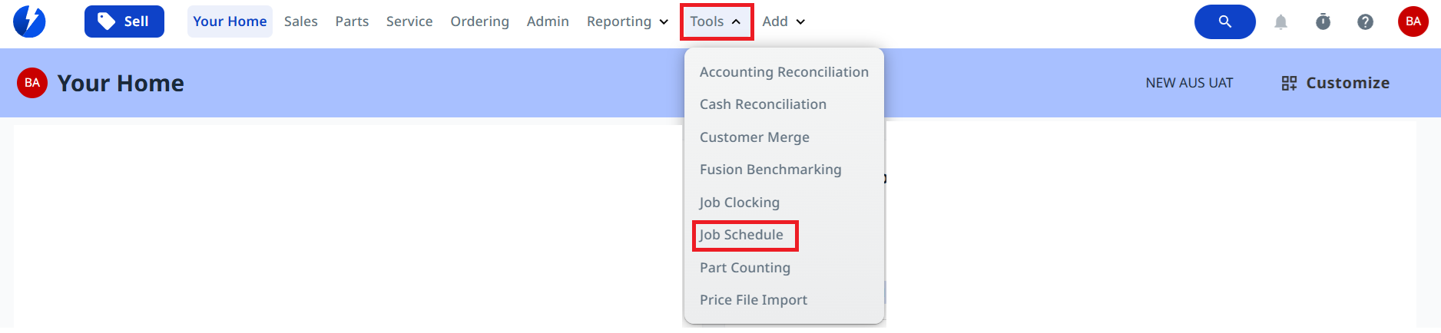
Task: Select Job Schedule from Tools menu
Action: (x=741, y=235)
